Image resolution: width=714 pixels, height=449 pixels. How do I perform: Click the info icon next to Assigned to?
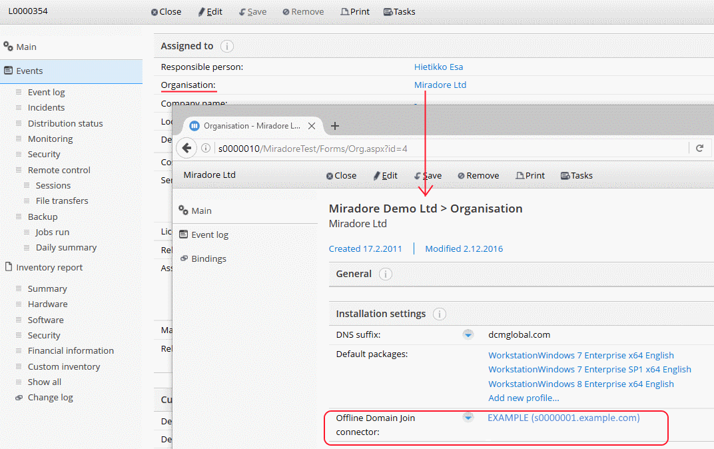point(226,46)
